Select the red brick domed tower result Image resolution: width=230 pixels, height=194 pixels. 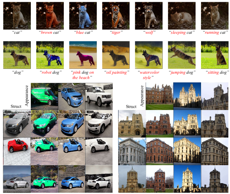pos(159,179)
